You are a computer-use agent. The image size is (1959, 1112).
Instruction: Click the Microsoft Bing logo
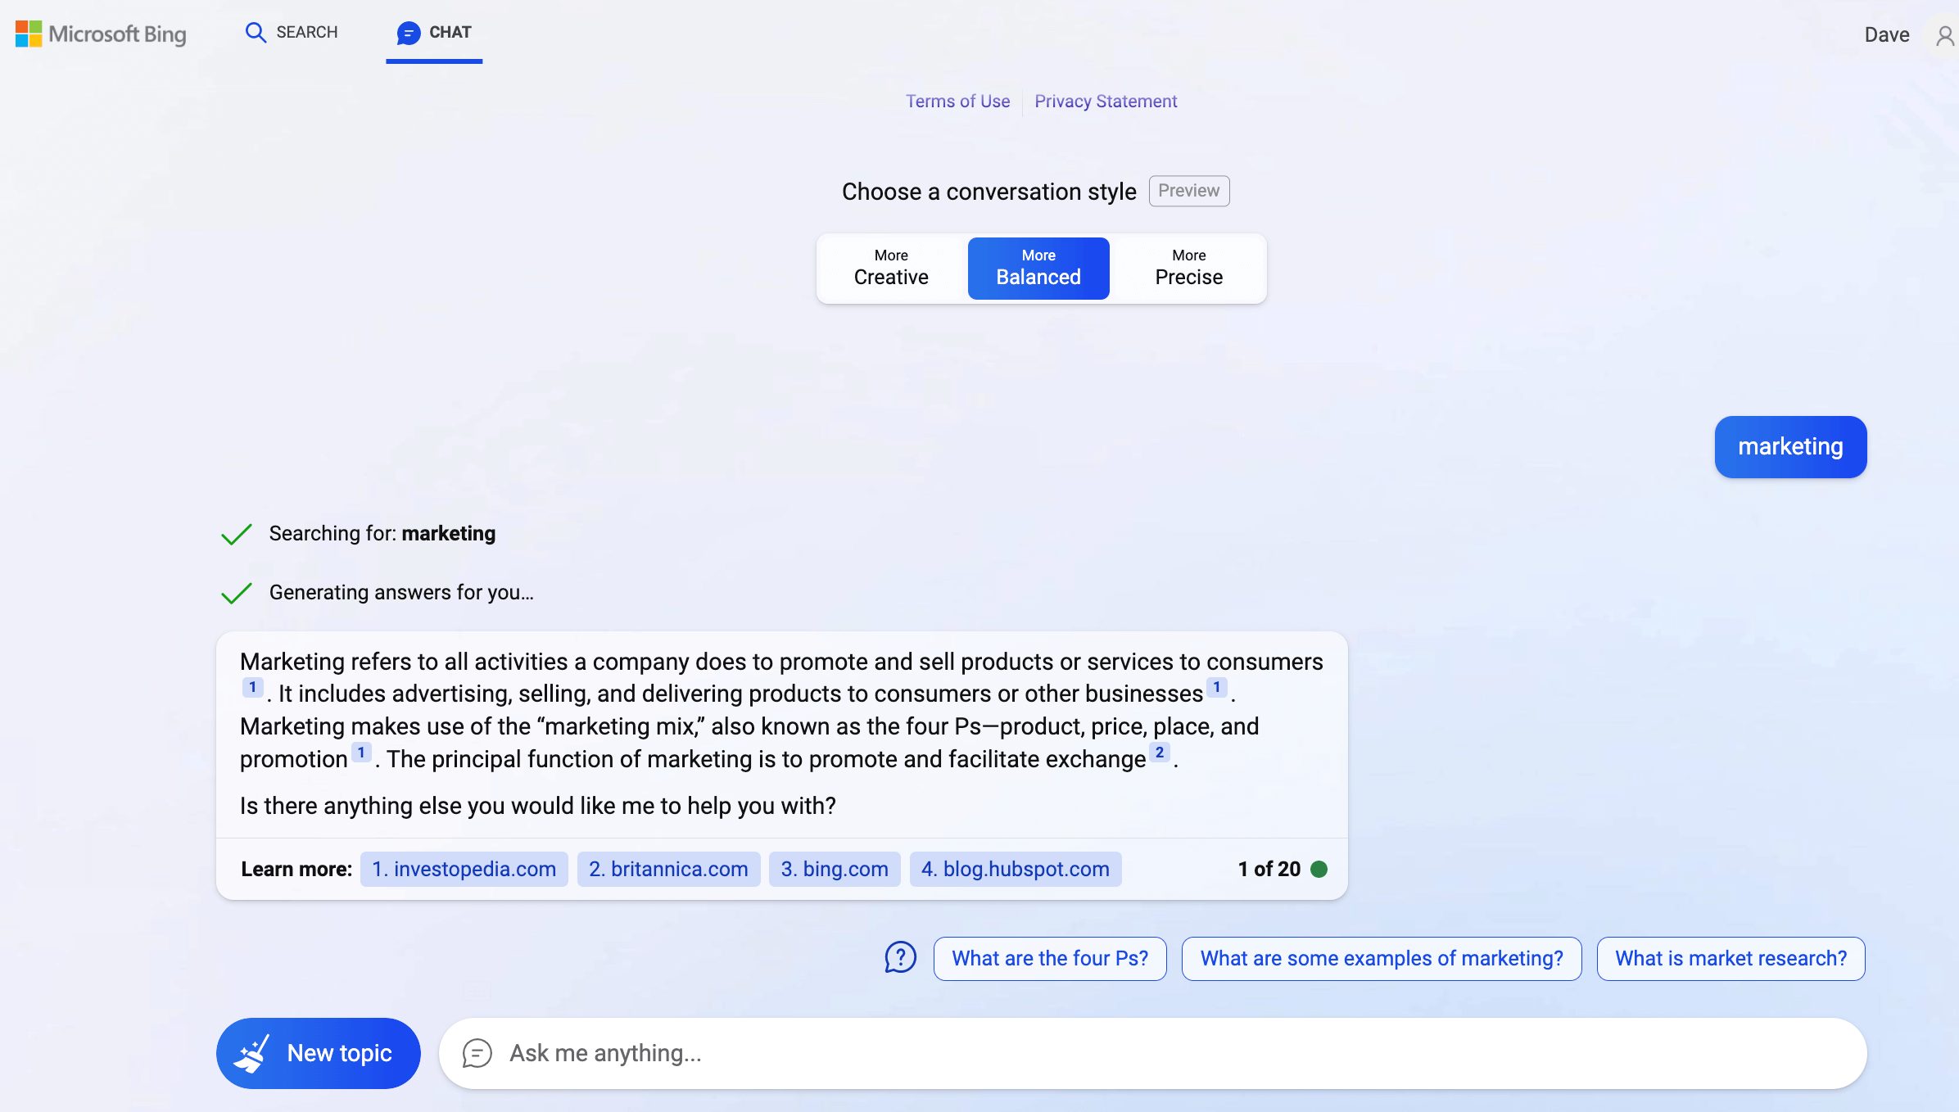tap(101, 34)
